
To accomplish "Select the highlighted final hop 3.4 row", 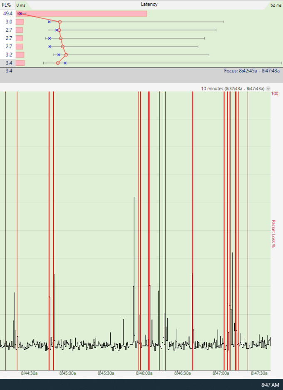I will (x=9, y=63).
